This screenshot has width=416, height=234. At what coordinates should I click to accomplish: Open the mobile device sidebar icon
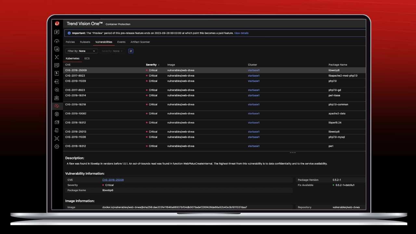pos(57,130)
